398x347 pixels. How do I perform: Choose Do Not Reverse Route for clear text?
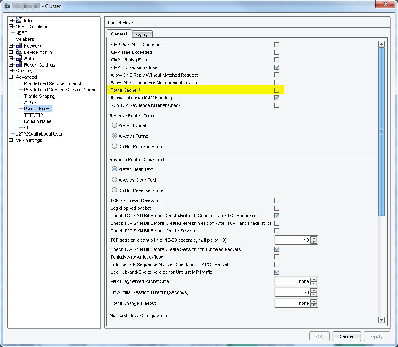coord(114,190)
